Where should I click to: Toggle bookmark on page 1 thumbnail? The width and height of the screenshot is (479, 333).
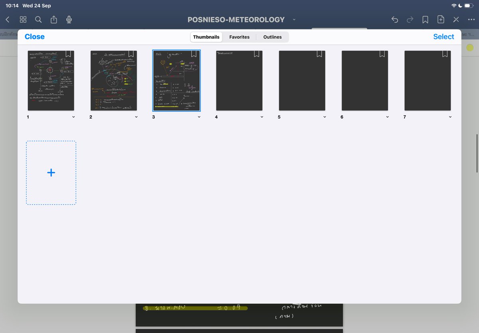click(x=68, y=54)
